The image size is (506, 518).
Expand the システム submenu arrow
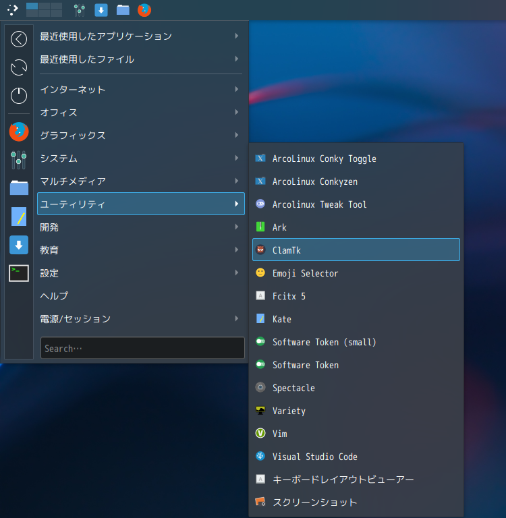click(237, 158)
